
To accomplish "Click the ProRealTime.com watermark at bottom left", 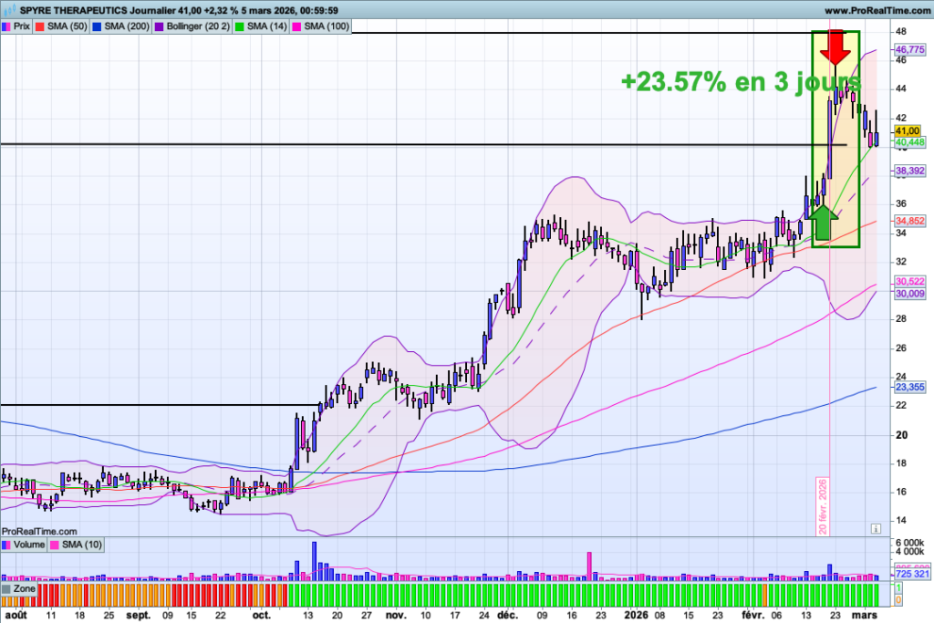I will click(x=39, y=530).
